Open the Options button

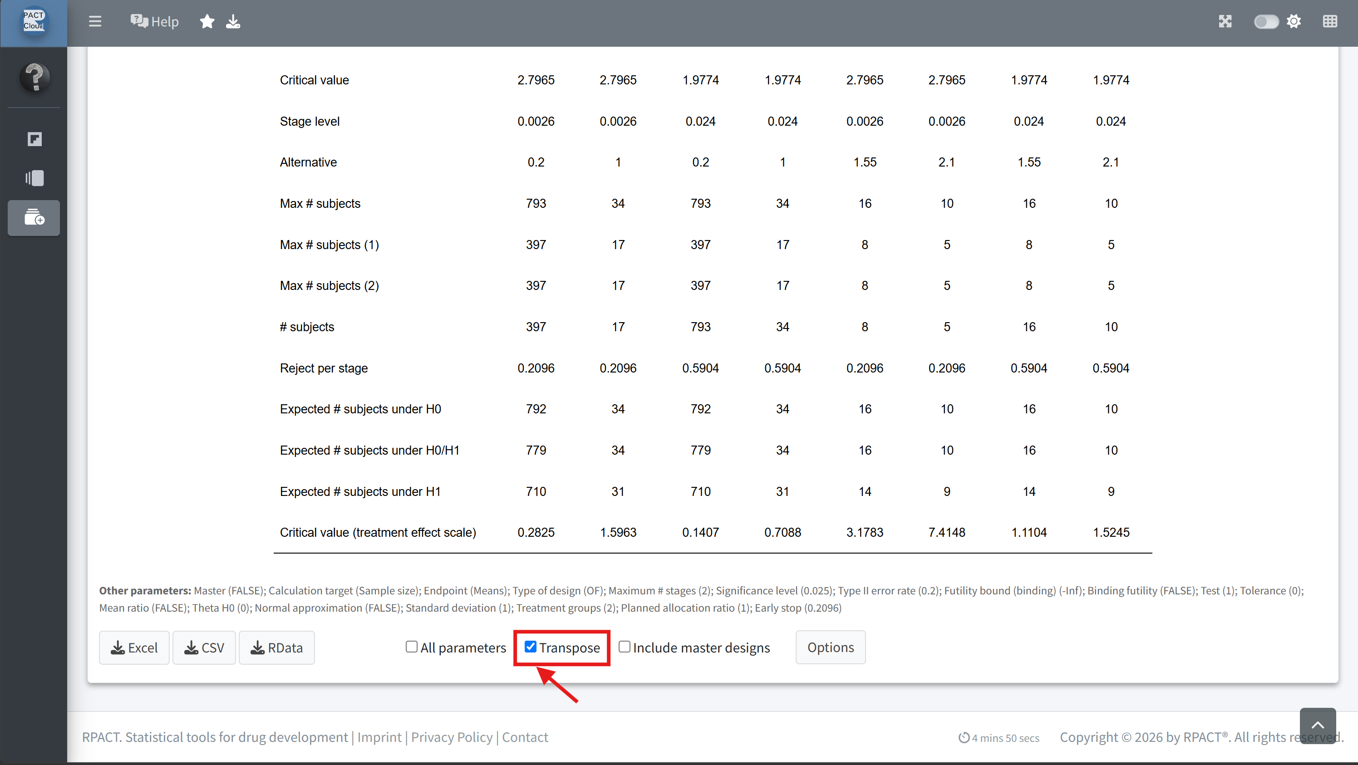pyautogui.click(x=830, y=647)
